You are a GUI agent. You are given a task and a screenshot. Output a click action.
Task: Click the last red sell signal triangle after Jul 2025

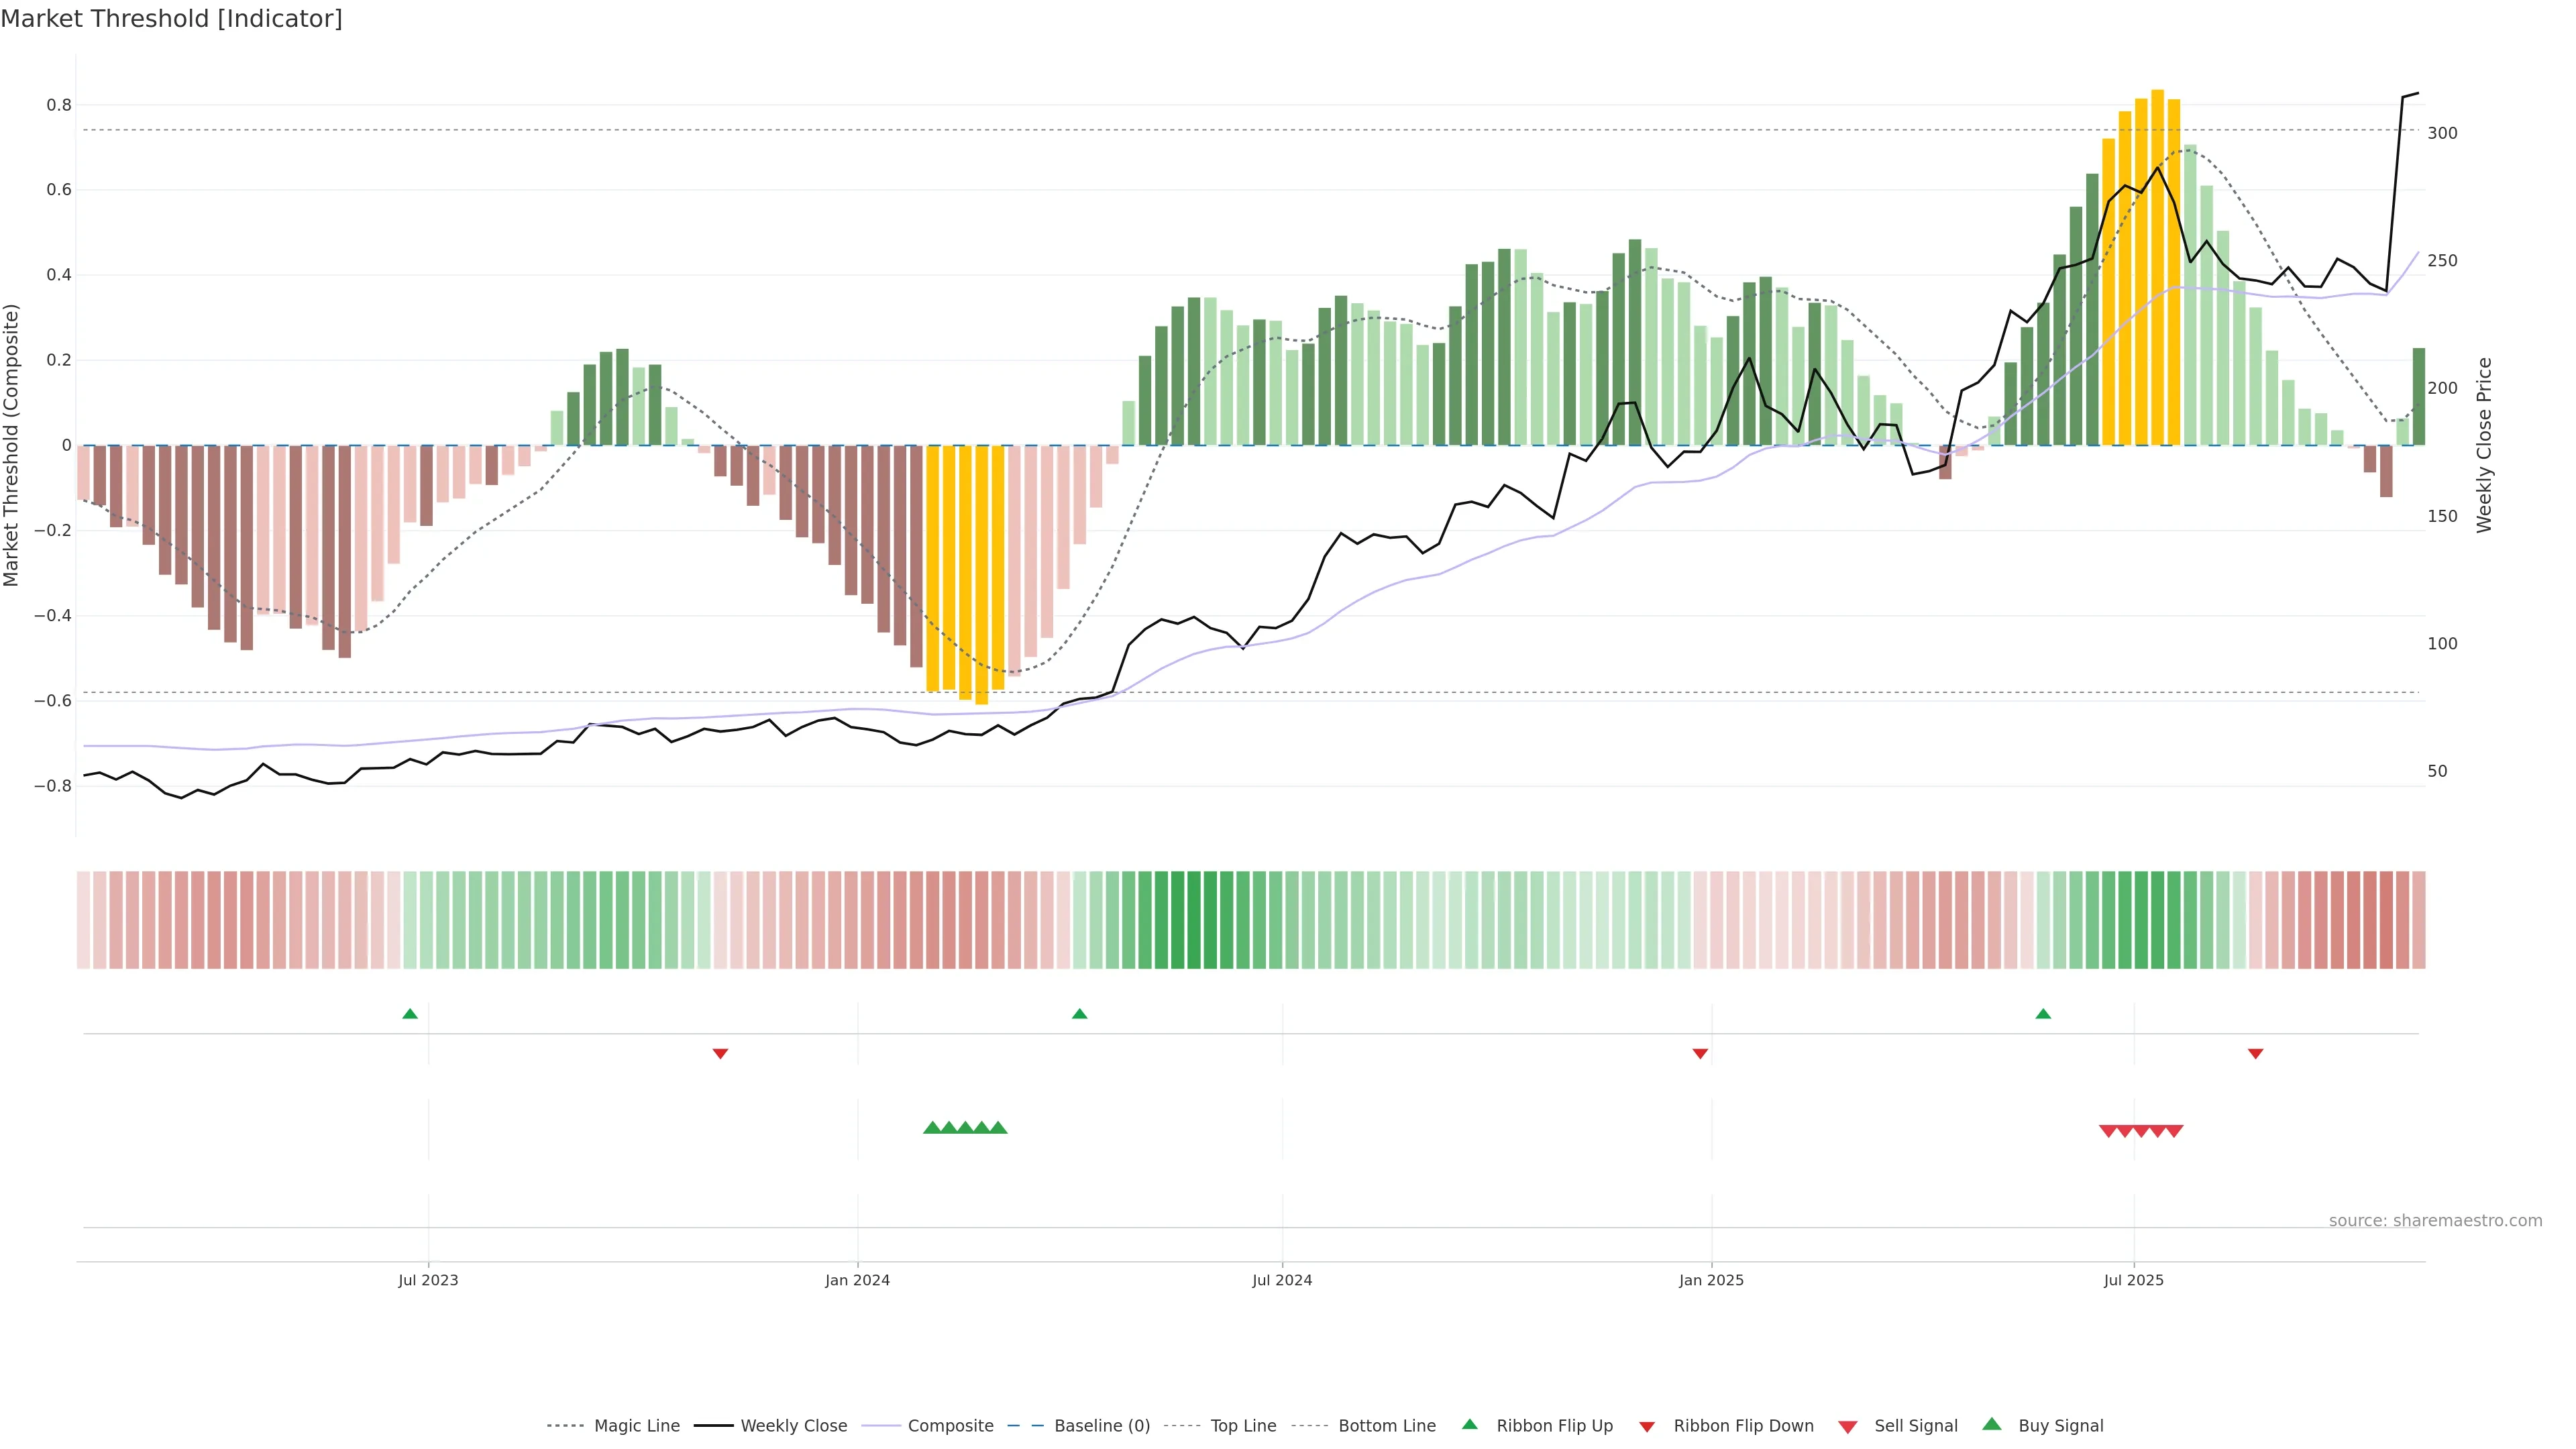click(x=2174, y=1131)
